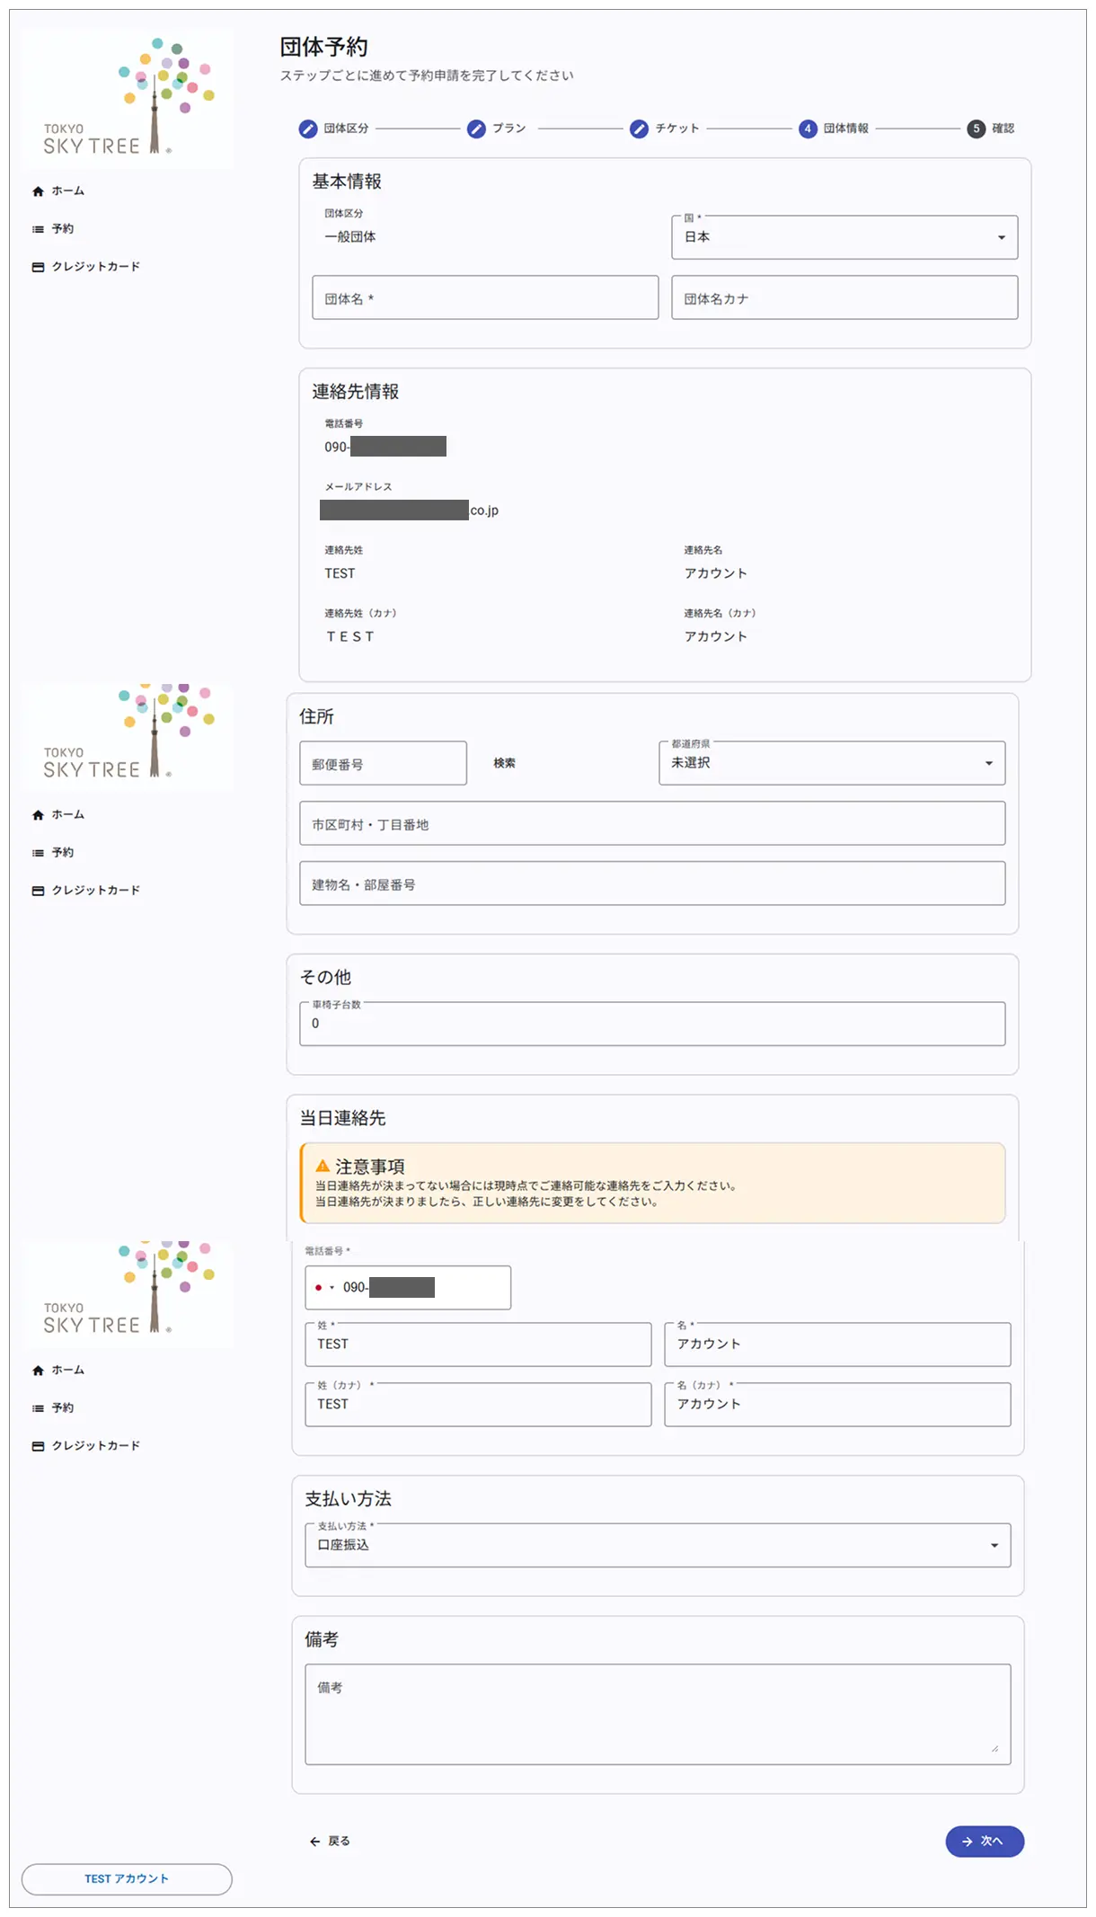Focus the 姓 field containing TEST
This screenshot has height=1917, width=1096.
click(x=478, y=1345)
